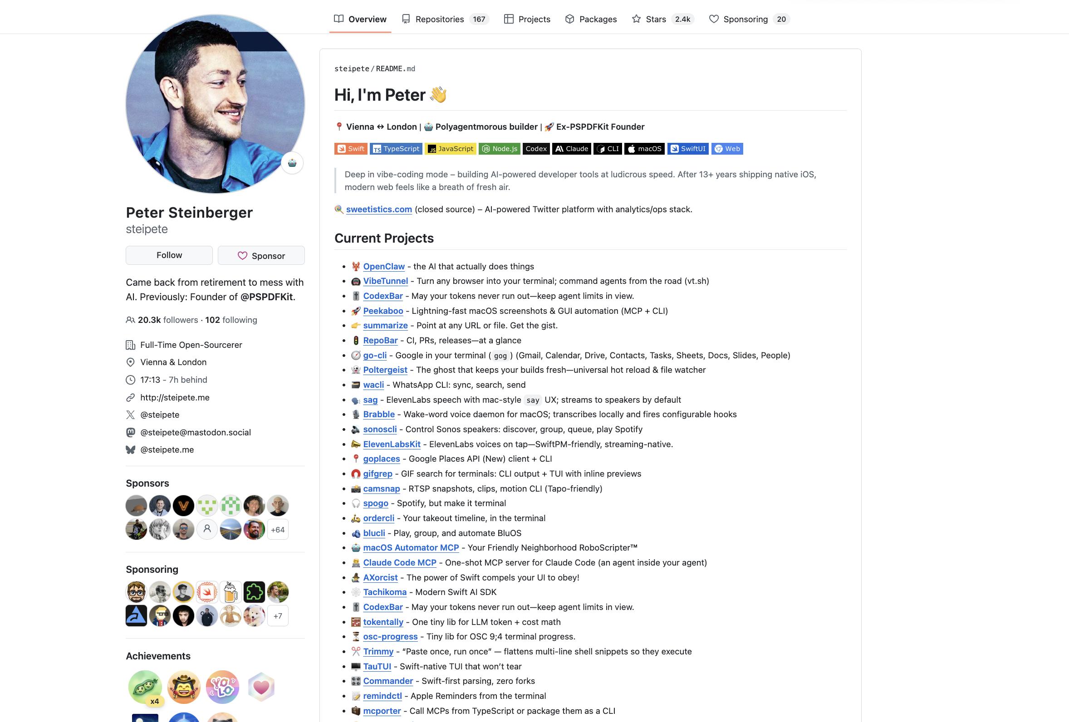Open the 20.3k followers link

click(167, 320)
